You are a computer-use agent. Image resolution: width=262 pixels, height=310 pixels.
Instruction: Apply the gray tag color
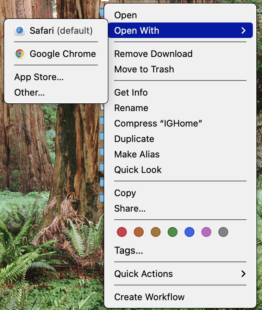click(x=223, y=232)
